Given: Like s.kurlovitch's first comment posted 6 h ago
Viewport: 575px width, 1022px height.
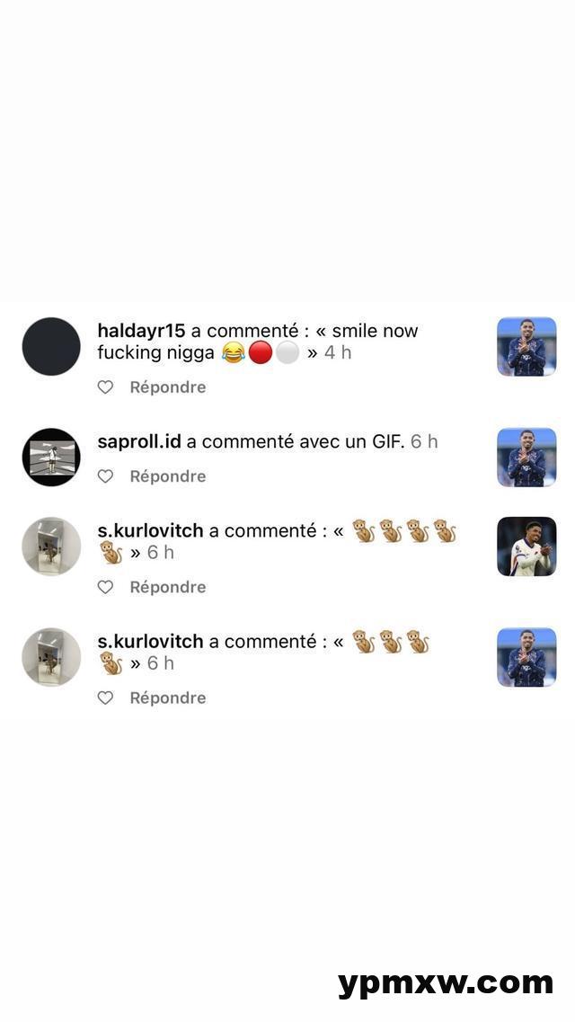Looking at the screenshot, I should tap(105, 587).
